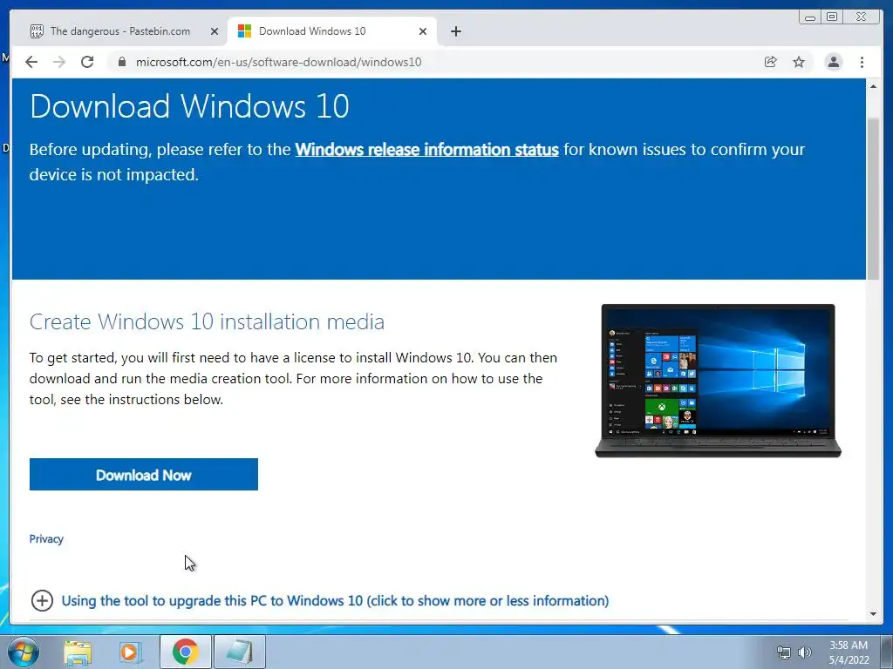This screenshot has height=669, width=893.
Task: Click the Windows 10 laptop image
Action: tap(718, 381)
